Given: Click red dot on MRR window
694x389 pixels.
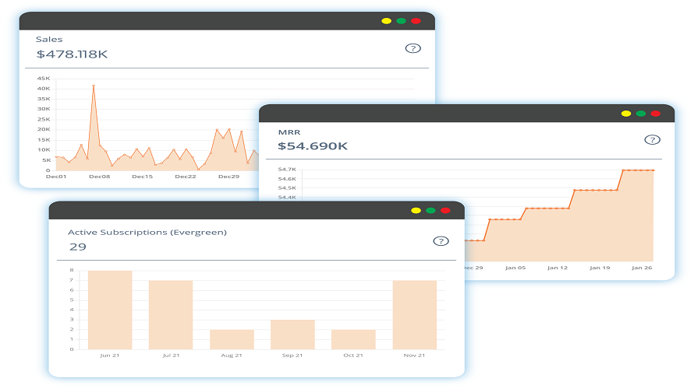Looking at the screenshot, I should coord(656,114).
